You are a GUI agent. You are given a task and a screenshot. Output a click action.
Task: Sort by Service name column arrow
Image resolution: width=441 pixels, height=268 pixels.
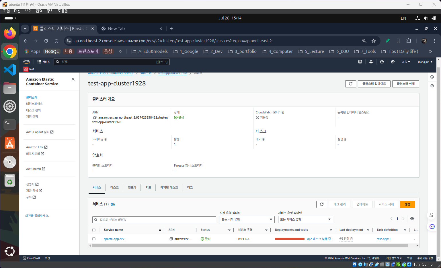pyautogui.click(x=160, y=230)
